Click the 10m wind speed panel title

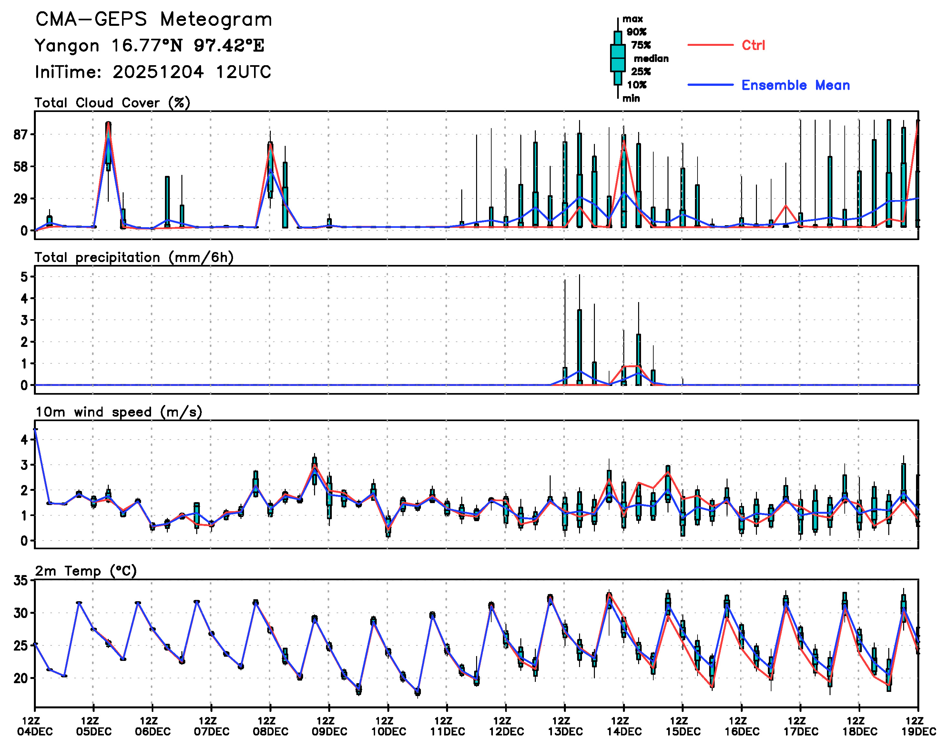118,412
